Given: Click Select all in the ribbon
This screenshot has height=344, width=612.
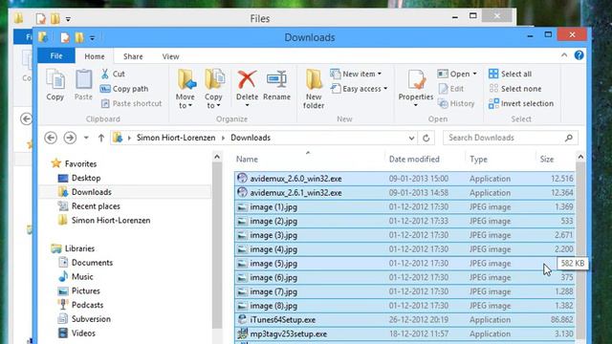Looking at the screenshot, I should [510, 74].
